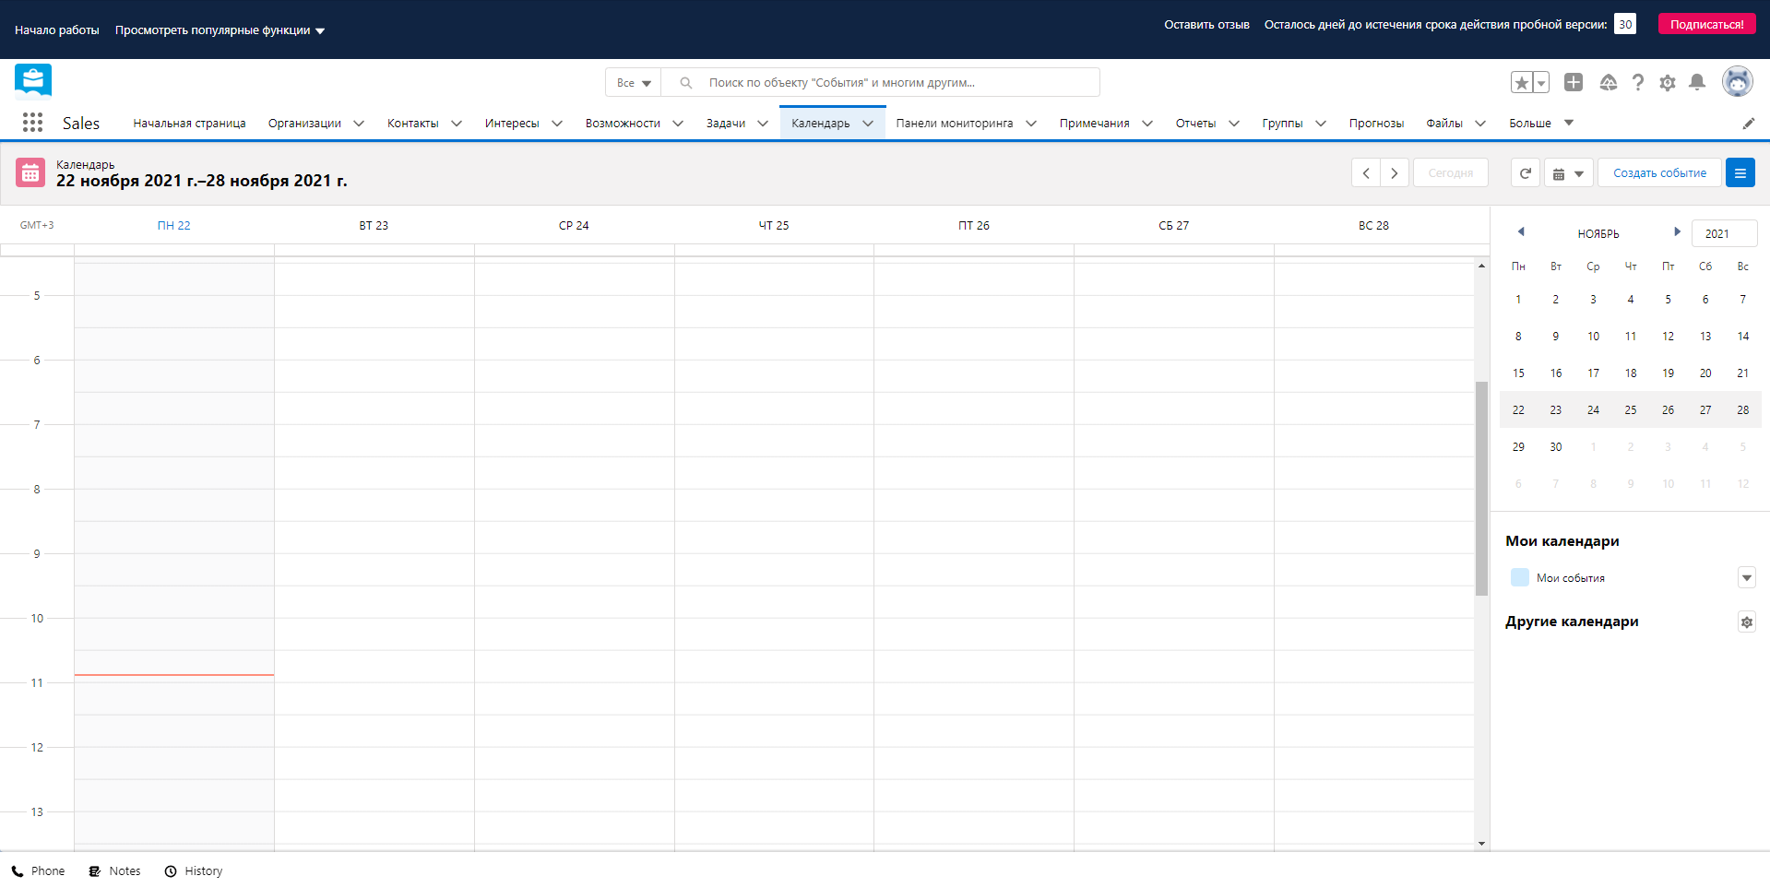Open the Задачи tab
1770x888 pixels.
coord(726,124)
